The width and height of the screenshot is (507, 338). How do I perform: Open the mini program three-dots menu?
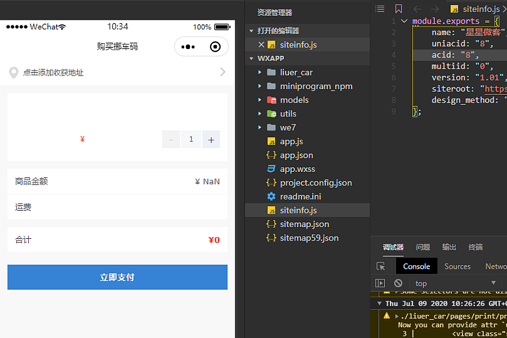pyautogui.click(x=188, y=47)
